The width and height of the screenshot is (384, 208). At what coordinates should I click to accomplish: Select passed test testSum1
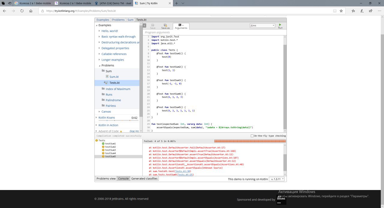110,144
